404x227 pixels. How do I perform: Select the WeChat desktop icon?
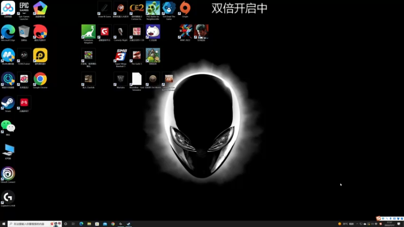tap(8, 128)
